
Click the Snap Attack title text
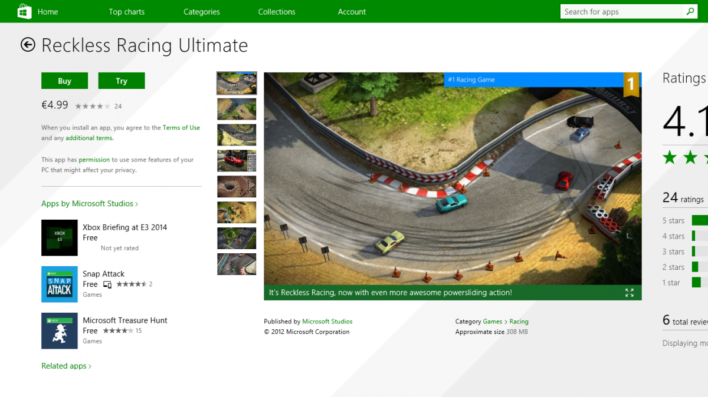click(103, 274)
